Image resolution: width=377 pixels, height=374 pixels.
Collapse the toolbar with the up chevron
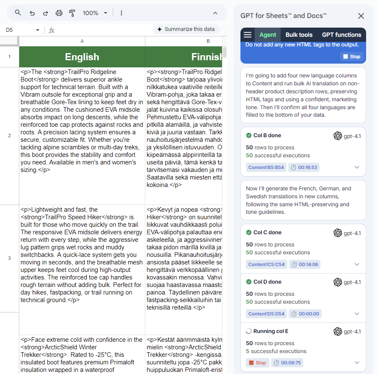[215, 13]
